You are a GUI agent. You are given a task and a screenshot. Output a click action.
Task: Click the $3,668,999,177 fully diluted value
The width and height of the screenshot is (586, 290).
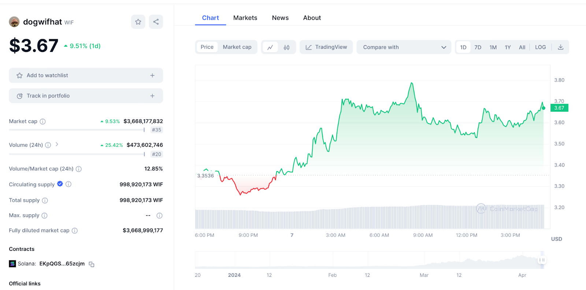pyautogui.click(x=143, y=230)
